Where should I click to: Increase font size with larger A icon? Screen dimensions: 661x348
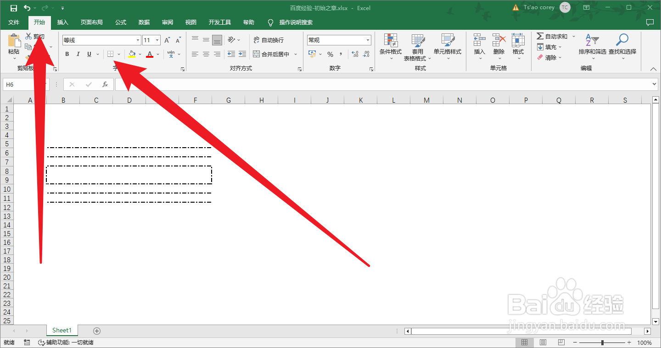coord(167,40)
